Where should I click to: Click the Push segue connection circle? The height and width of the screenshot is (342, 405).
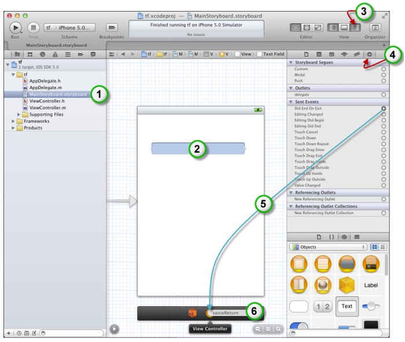(x=383, y=81)
